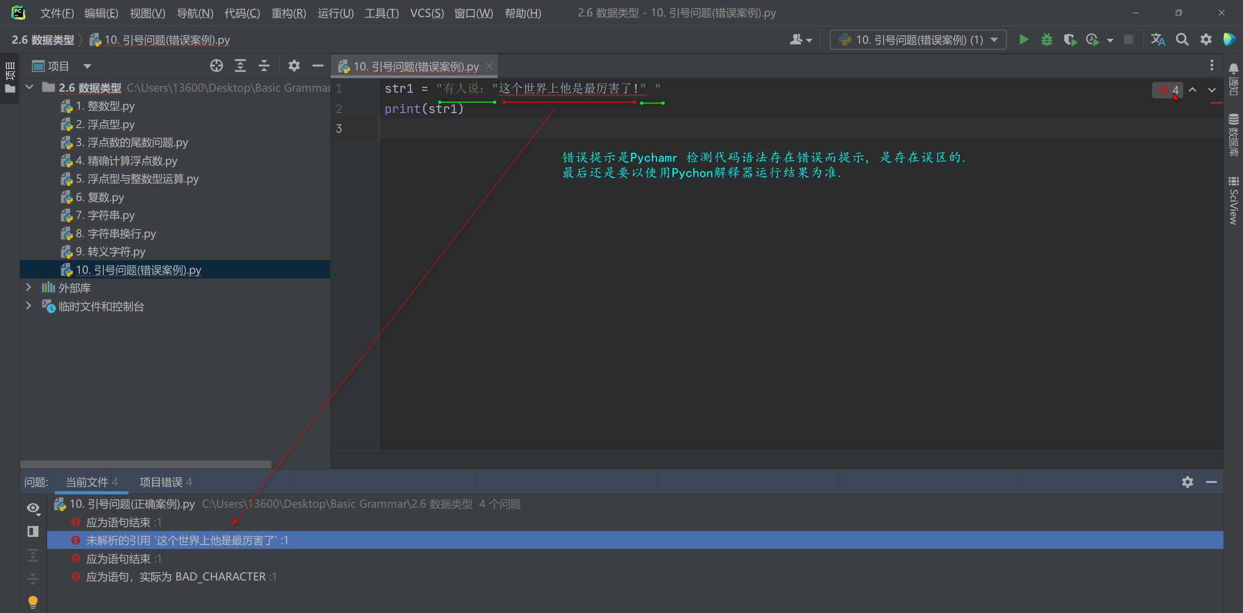Run with coverage shield icon
This screenshot has height=613, width=1243.
(1070, 40)
